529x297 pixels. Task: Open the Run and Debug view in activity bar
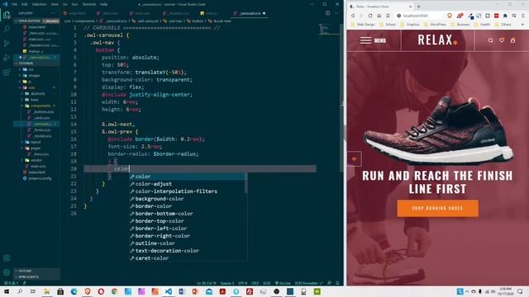(7, 58)
